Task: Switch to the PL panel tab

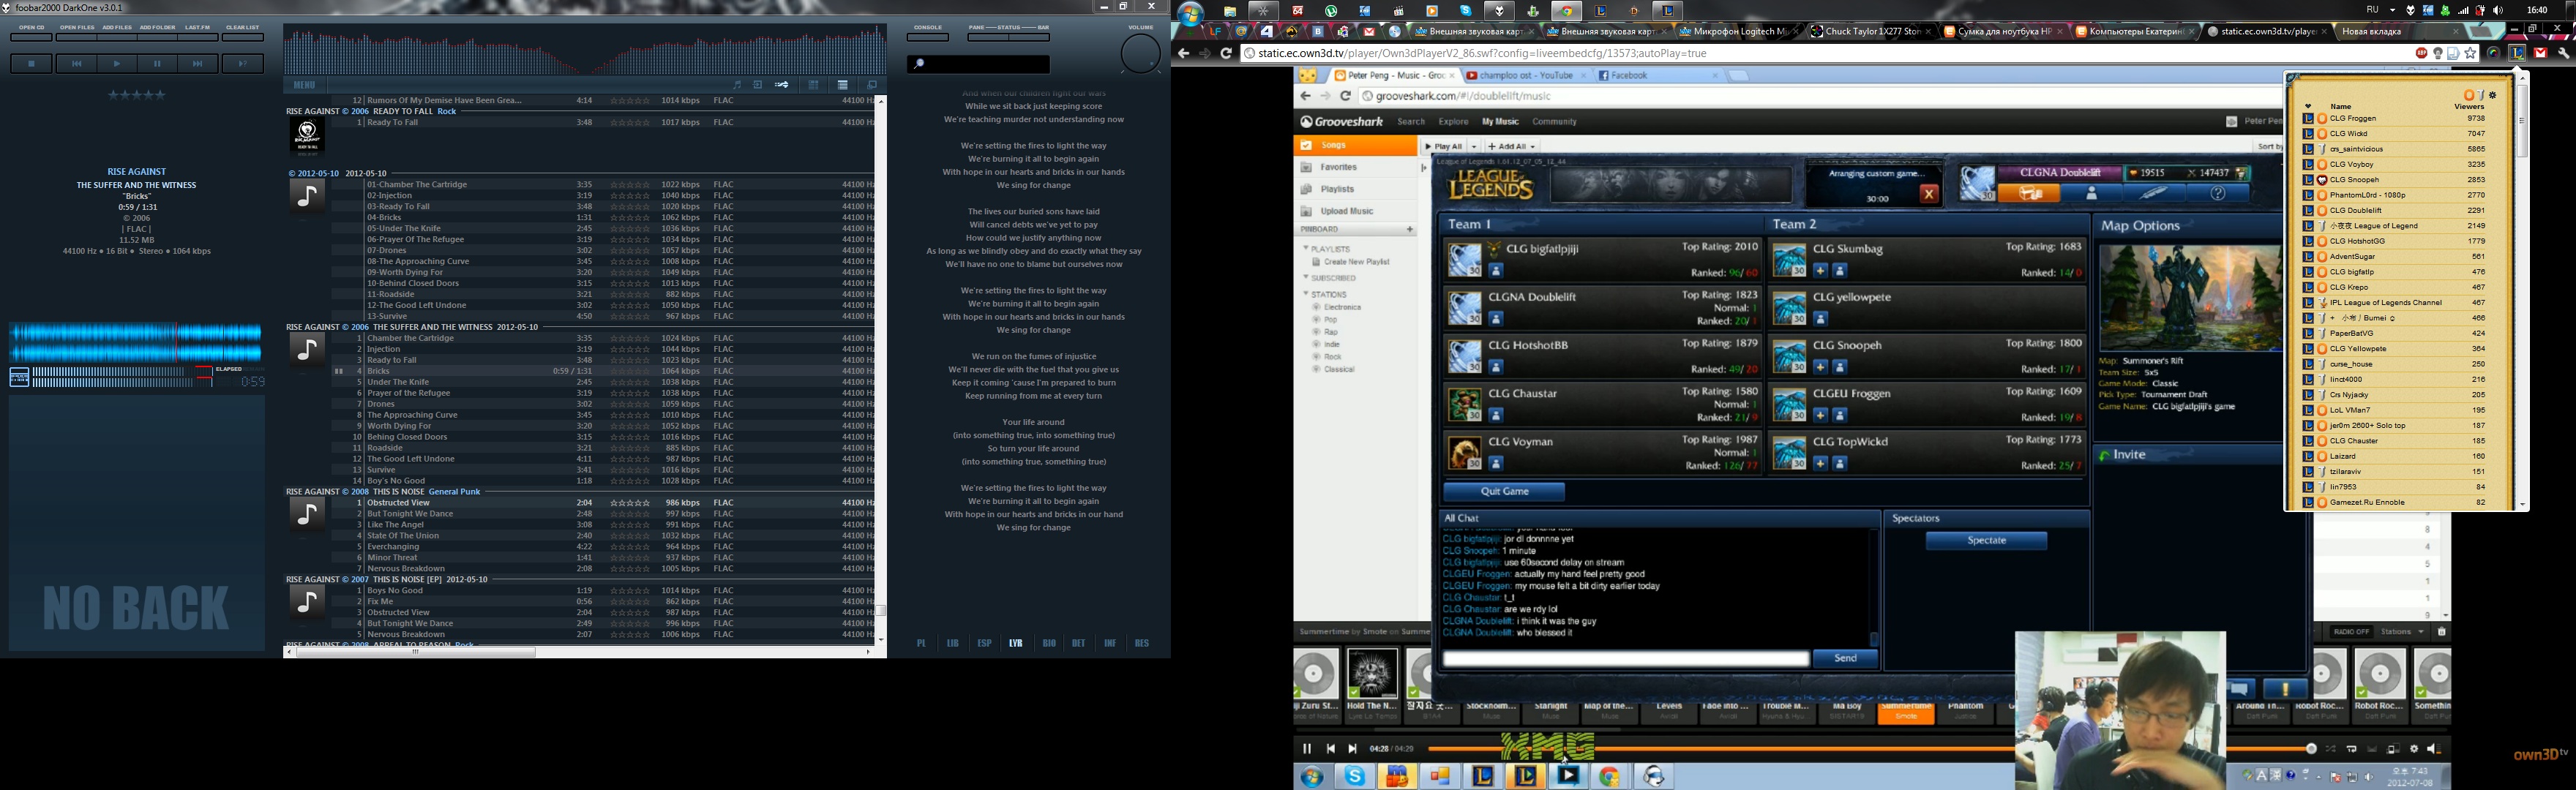Action: coord(921,643)
